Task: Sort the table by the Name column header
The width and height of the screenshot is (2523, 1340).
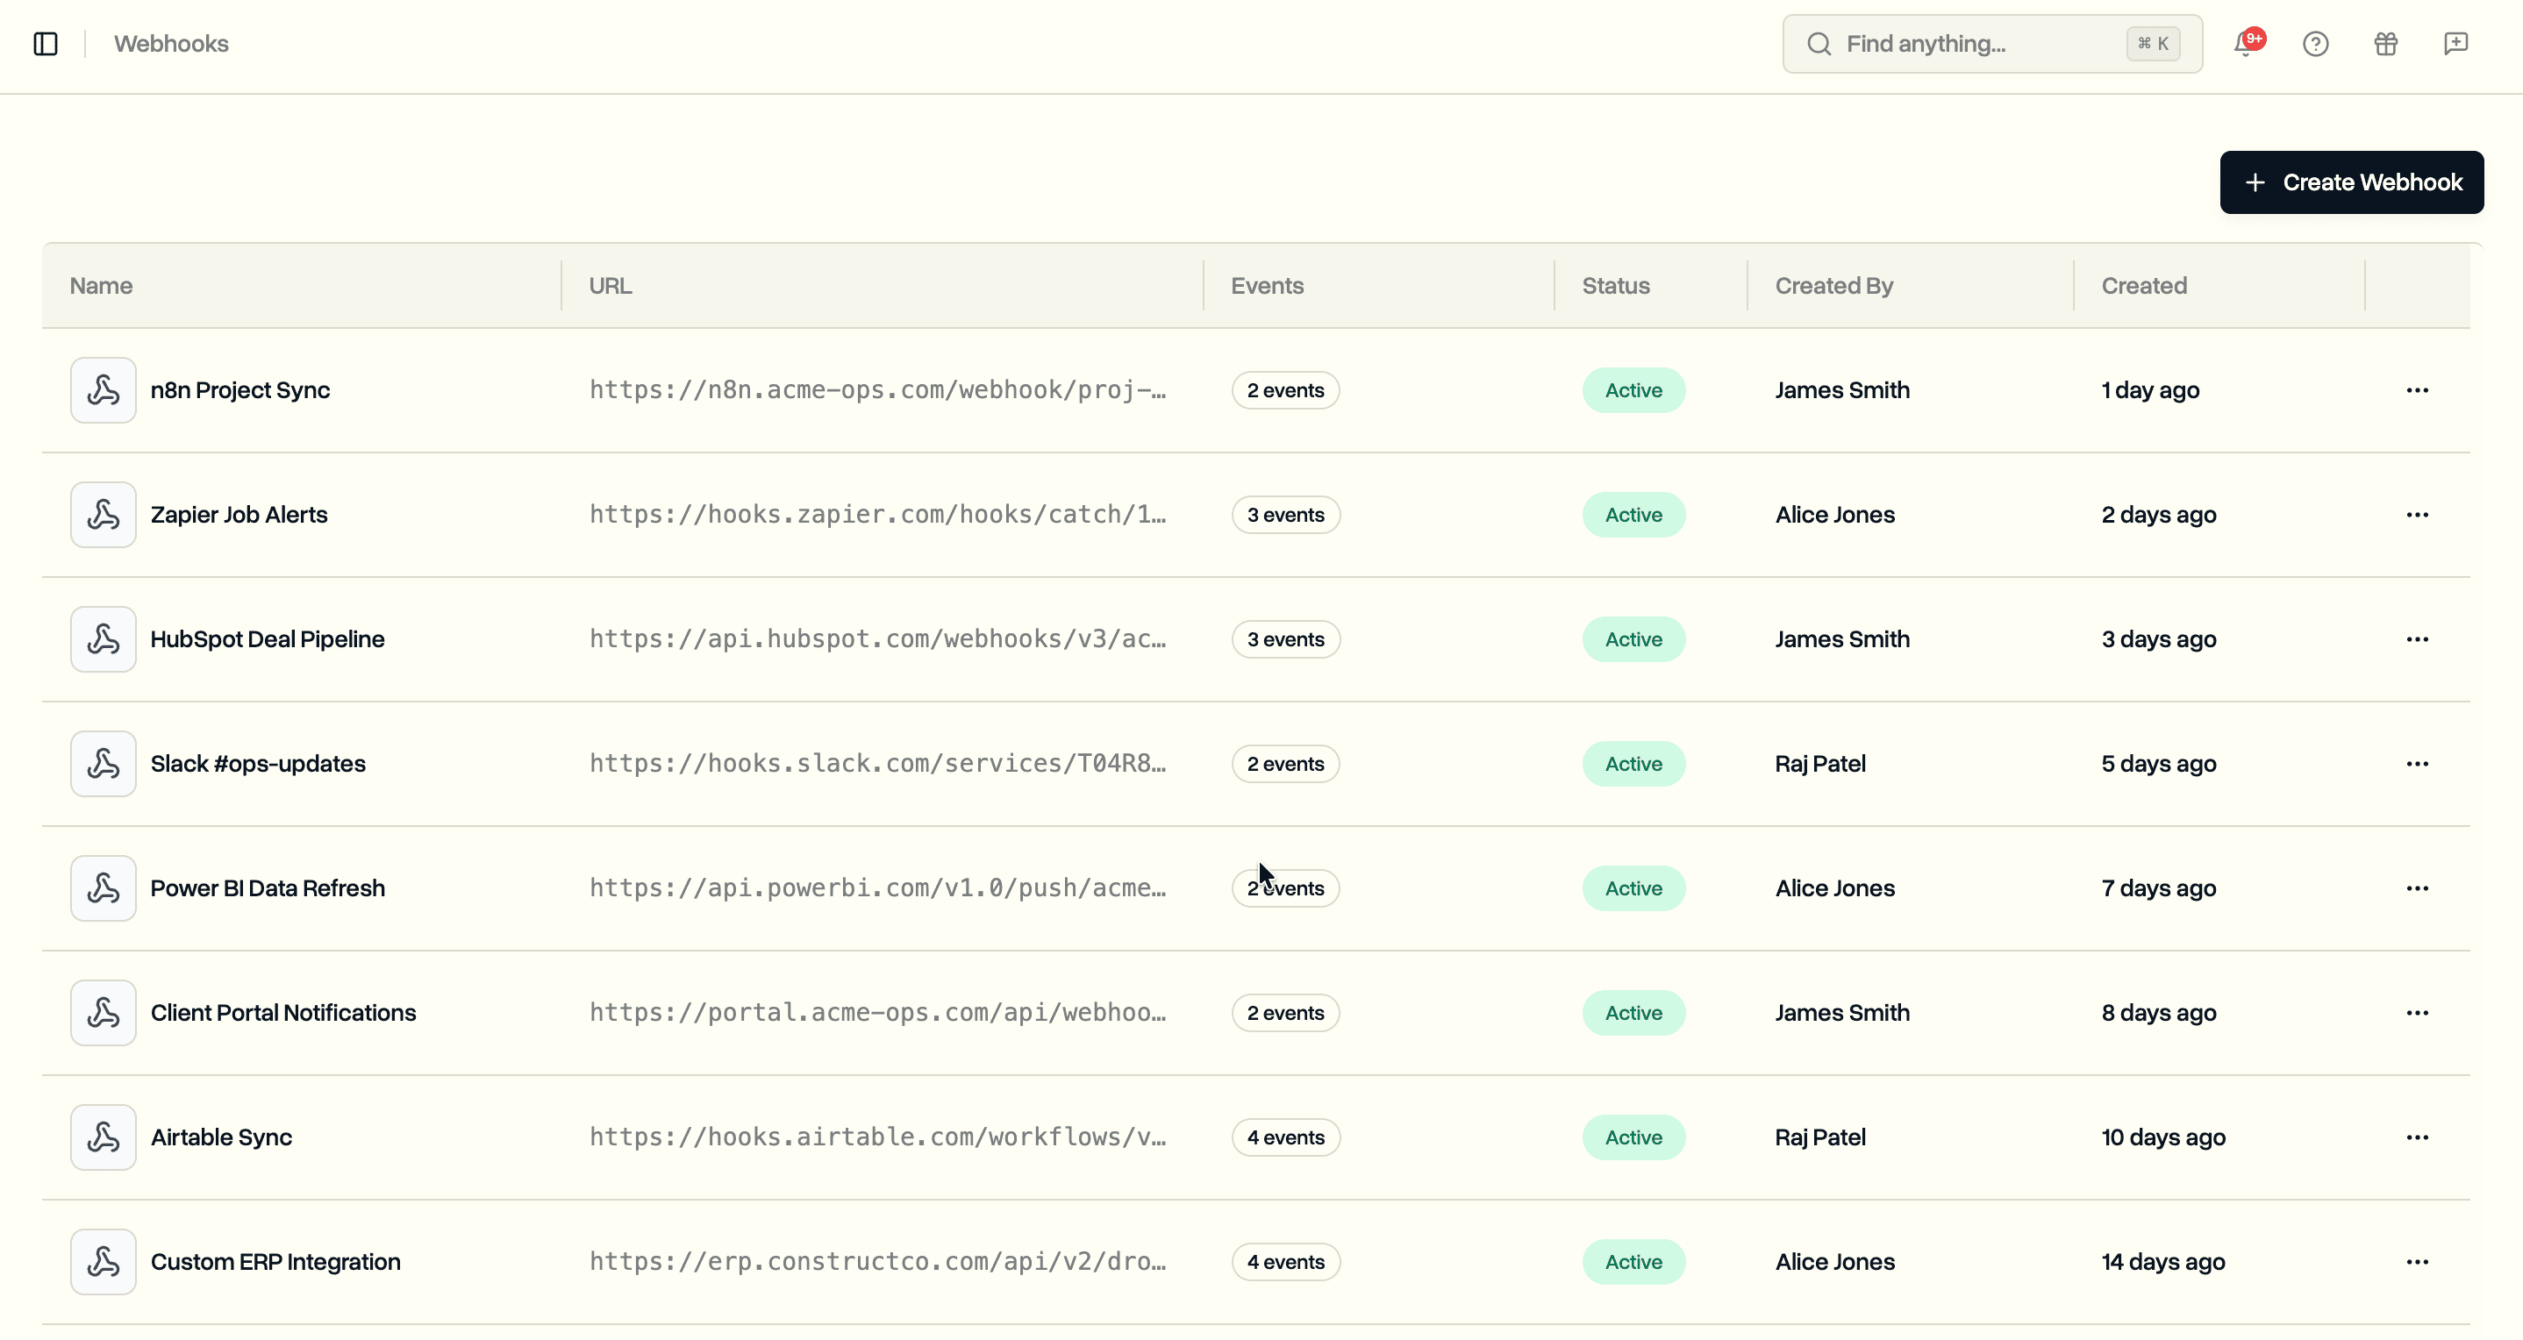Action: pyautogui.click(x=100, y=285)
